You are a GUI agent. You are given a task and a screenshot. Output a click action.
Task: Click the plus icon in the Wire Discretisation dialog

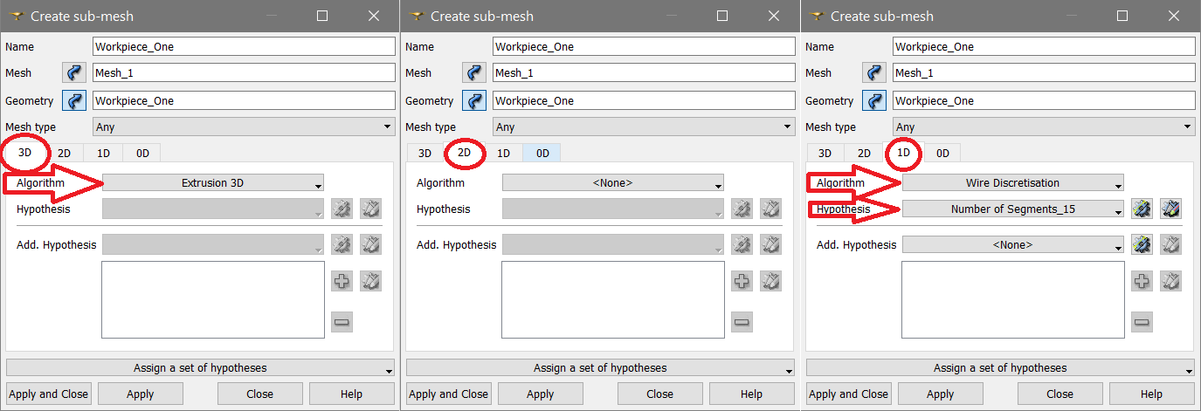click(x=1142, y=281)
